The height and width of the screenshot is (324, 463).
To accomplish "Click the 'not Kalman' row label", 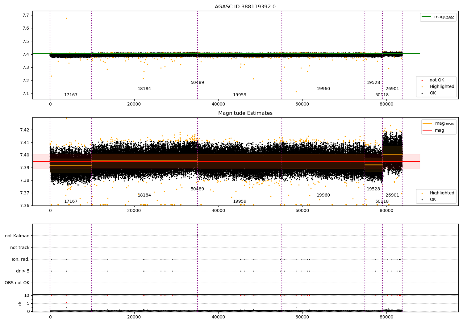I will pyautogui.click(x=17, y=236).
